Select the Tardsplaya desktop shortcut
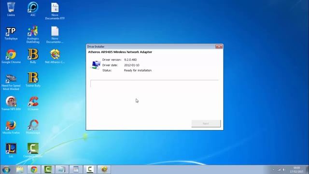Viewport: 309px width, 174px height. point(11,33)
